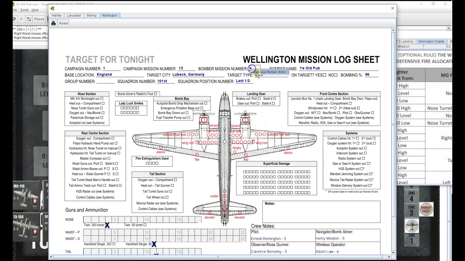
Task: Click the log sheet vertical scrollbar down arrow
Action: click(393, 252)
